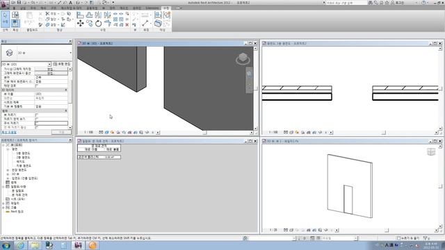Select the Offset tool
The width and height of the screenshot is (445, 250).
pos(90,15)
